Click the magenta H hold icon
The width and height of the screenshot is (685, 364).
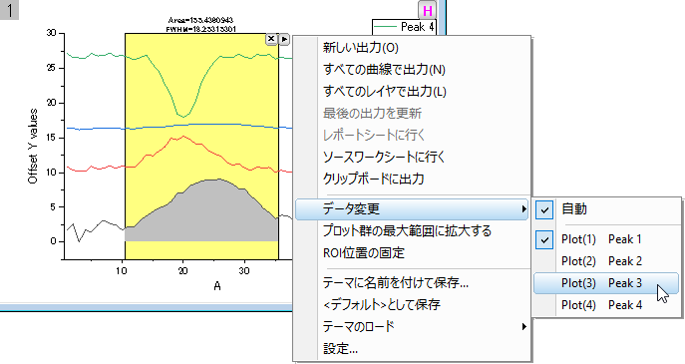coord(427,11)
